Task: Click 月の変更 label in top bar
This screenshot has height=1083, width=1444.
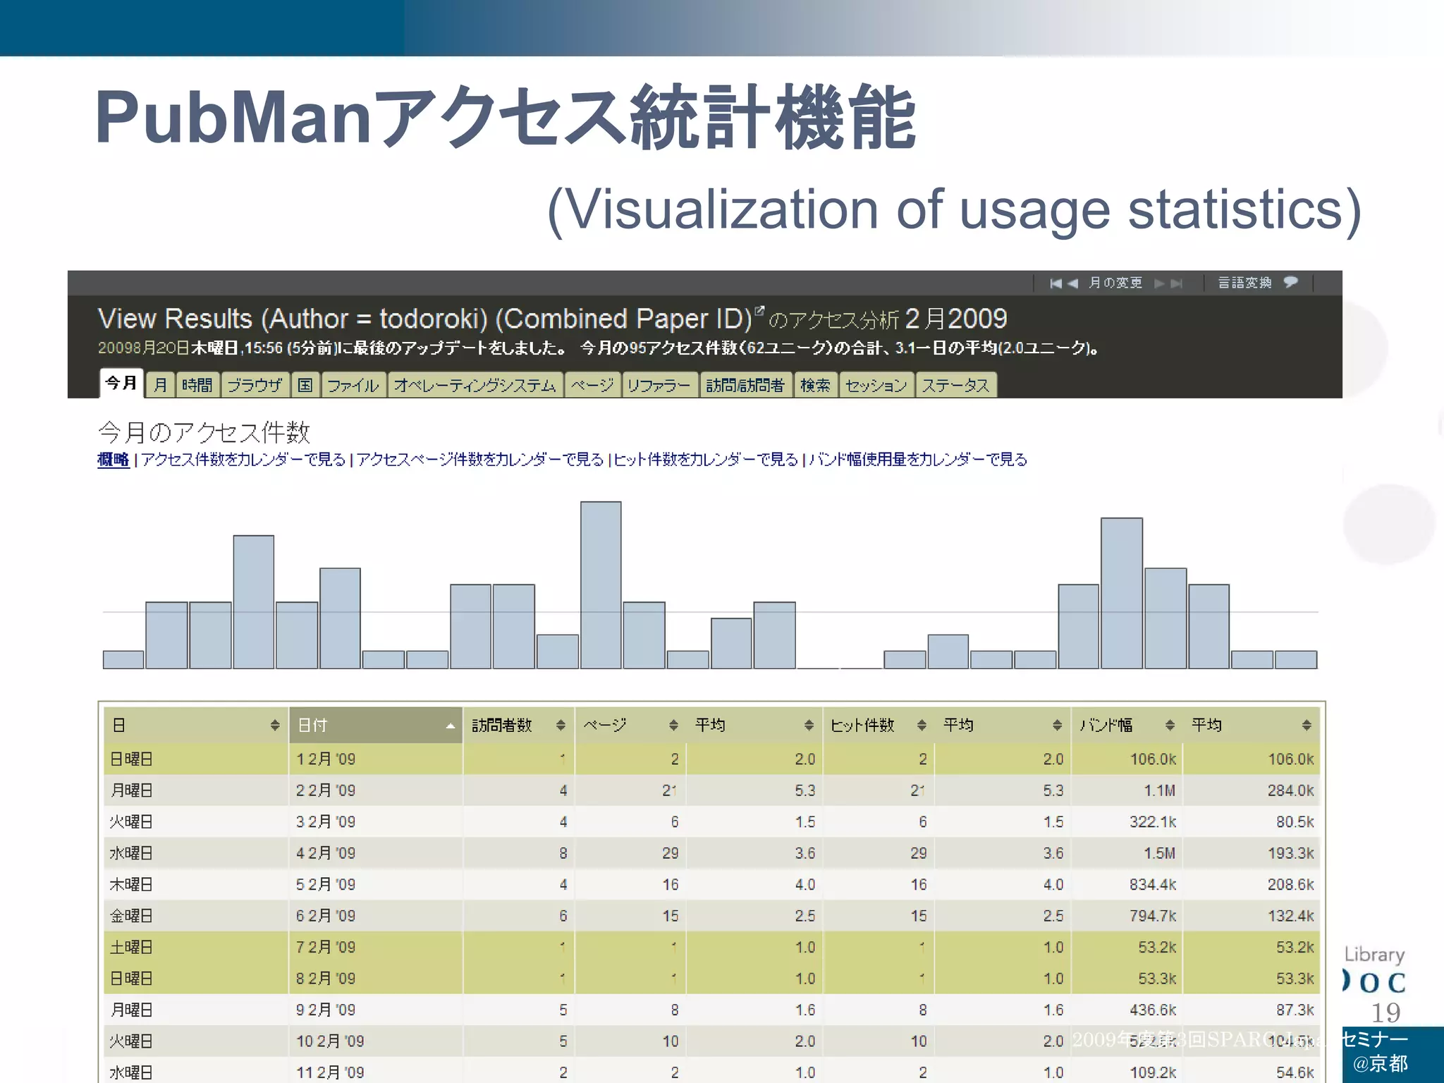Action: coord(1115,283)
